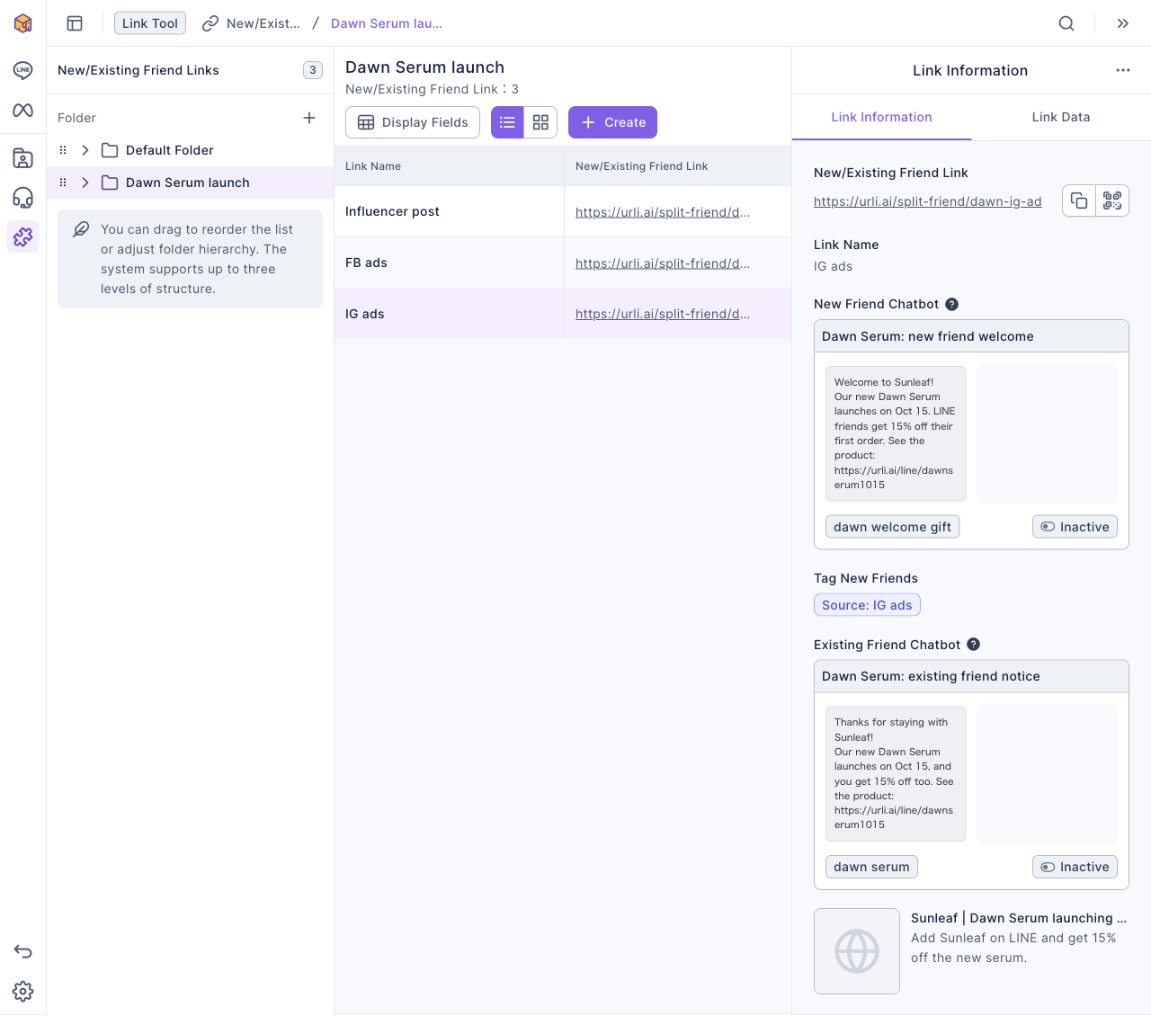1151x1016 pixels.
Task: Expand the Default Folder
Action: 85,150
